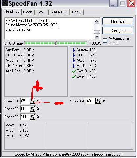
Task: Click the HD0 temperature down-arrow icon
Action: 74,66
